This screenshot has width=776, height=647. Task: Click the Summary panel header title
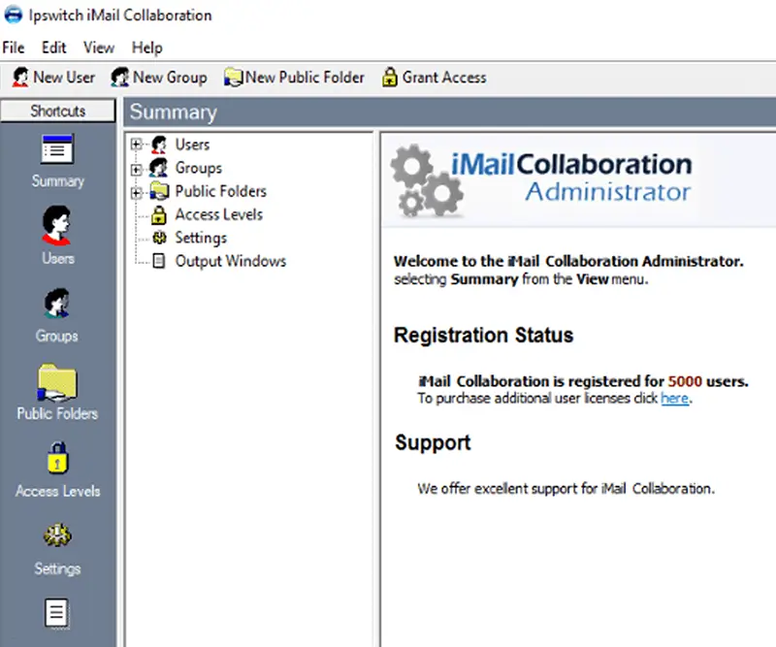tap(174, 112)
